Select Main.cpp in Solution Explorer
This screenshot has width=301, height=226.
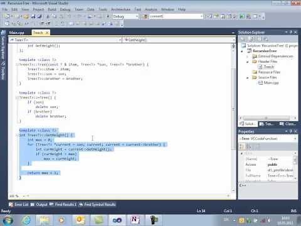(271, 83)
